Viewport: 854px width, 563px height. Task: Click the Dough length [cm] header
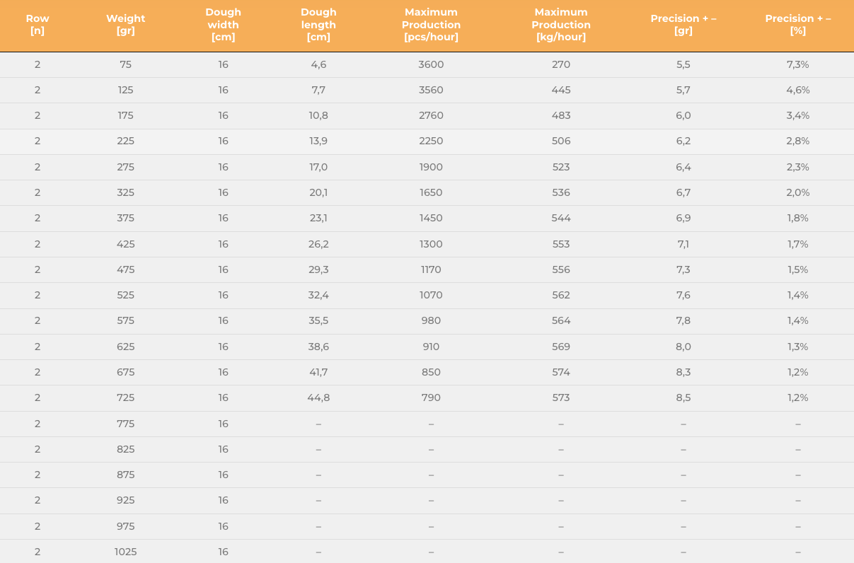pos(318,25)
